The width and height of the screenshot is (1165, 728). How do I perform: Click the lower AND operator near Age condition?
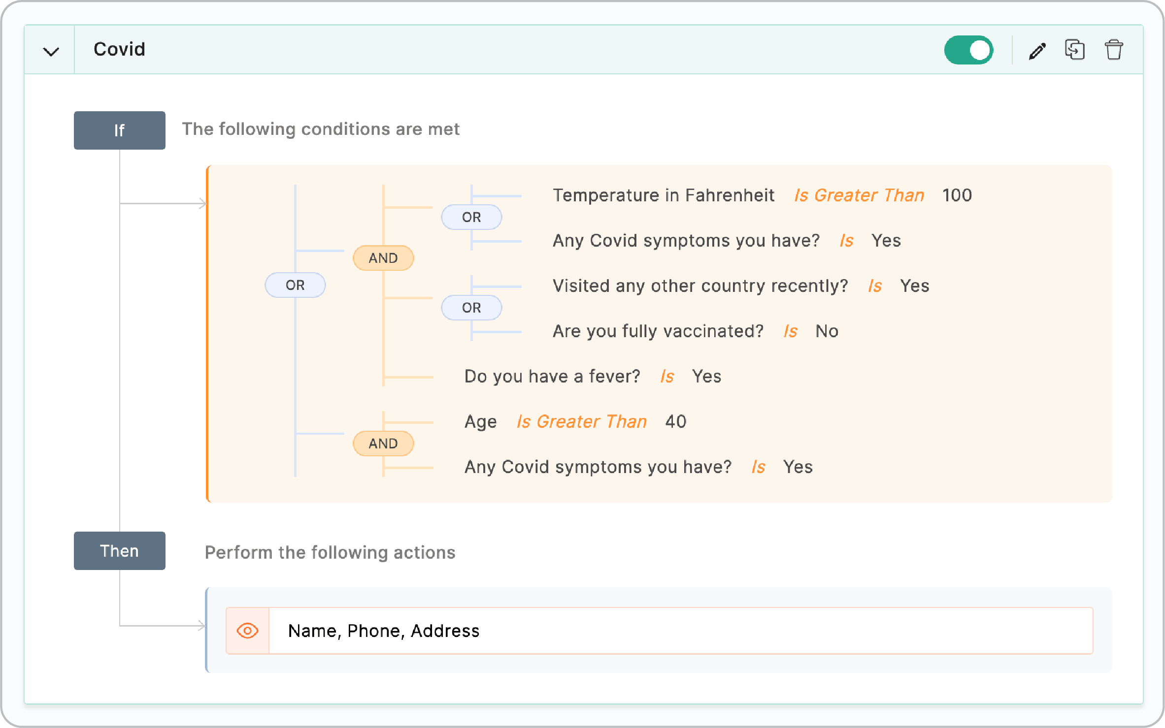click(383, 443)
